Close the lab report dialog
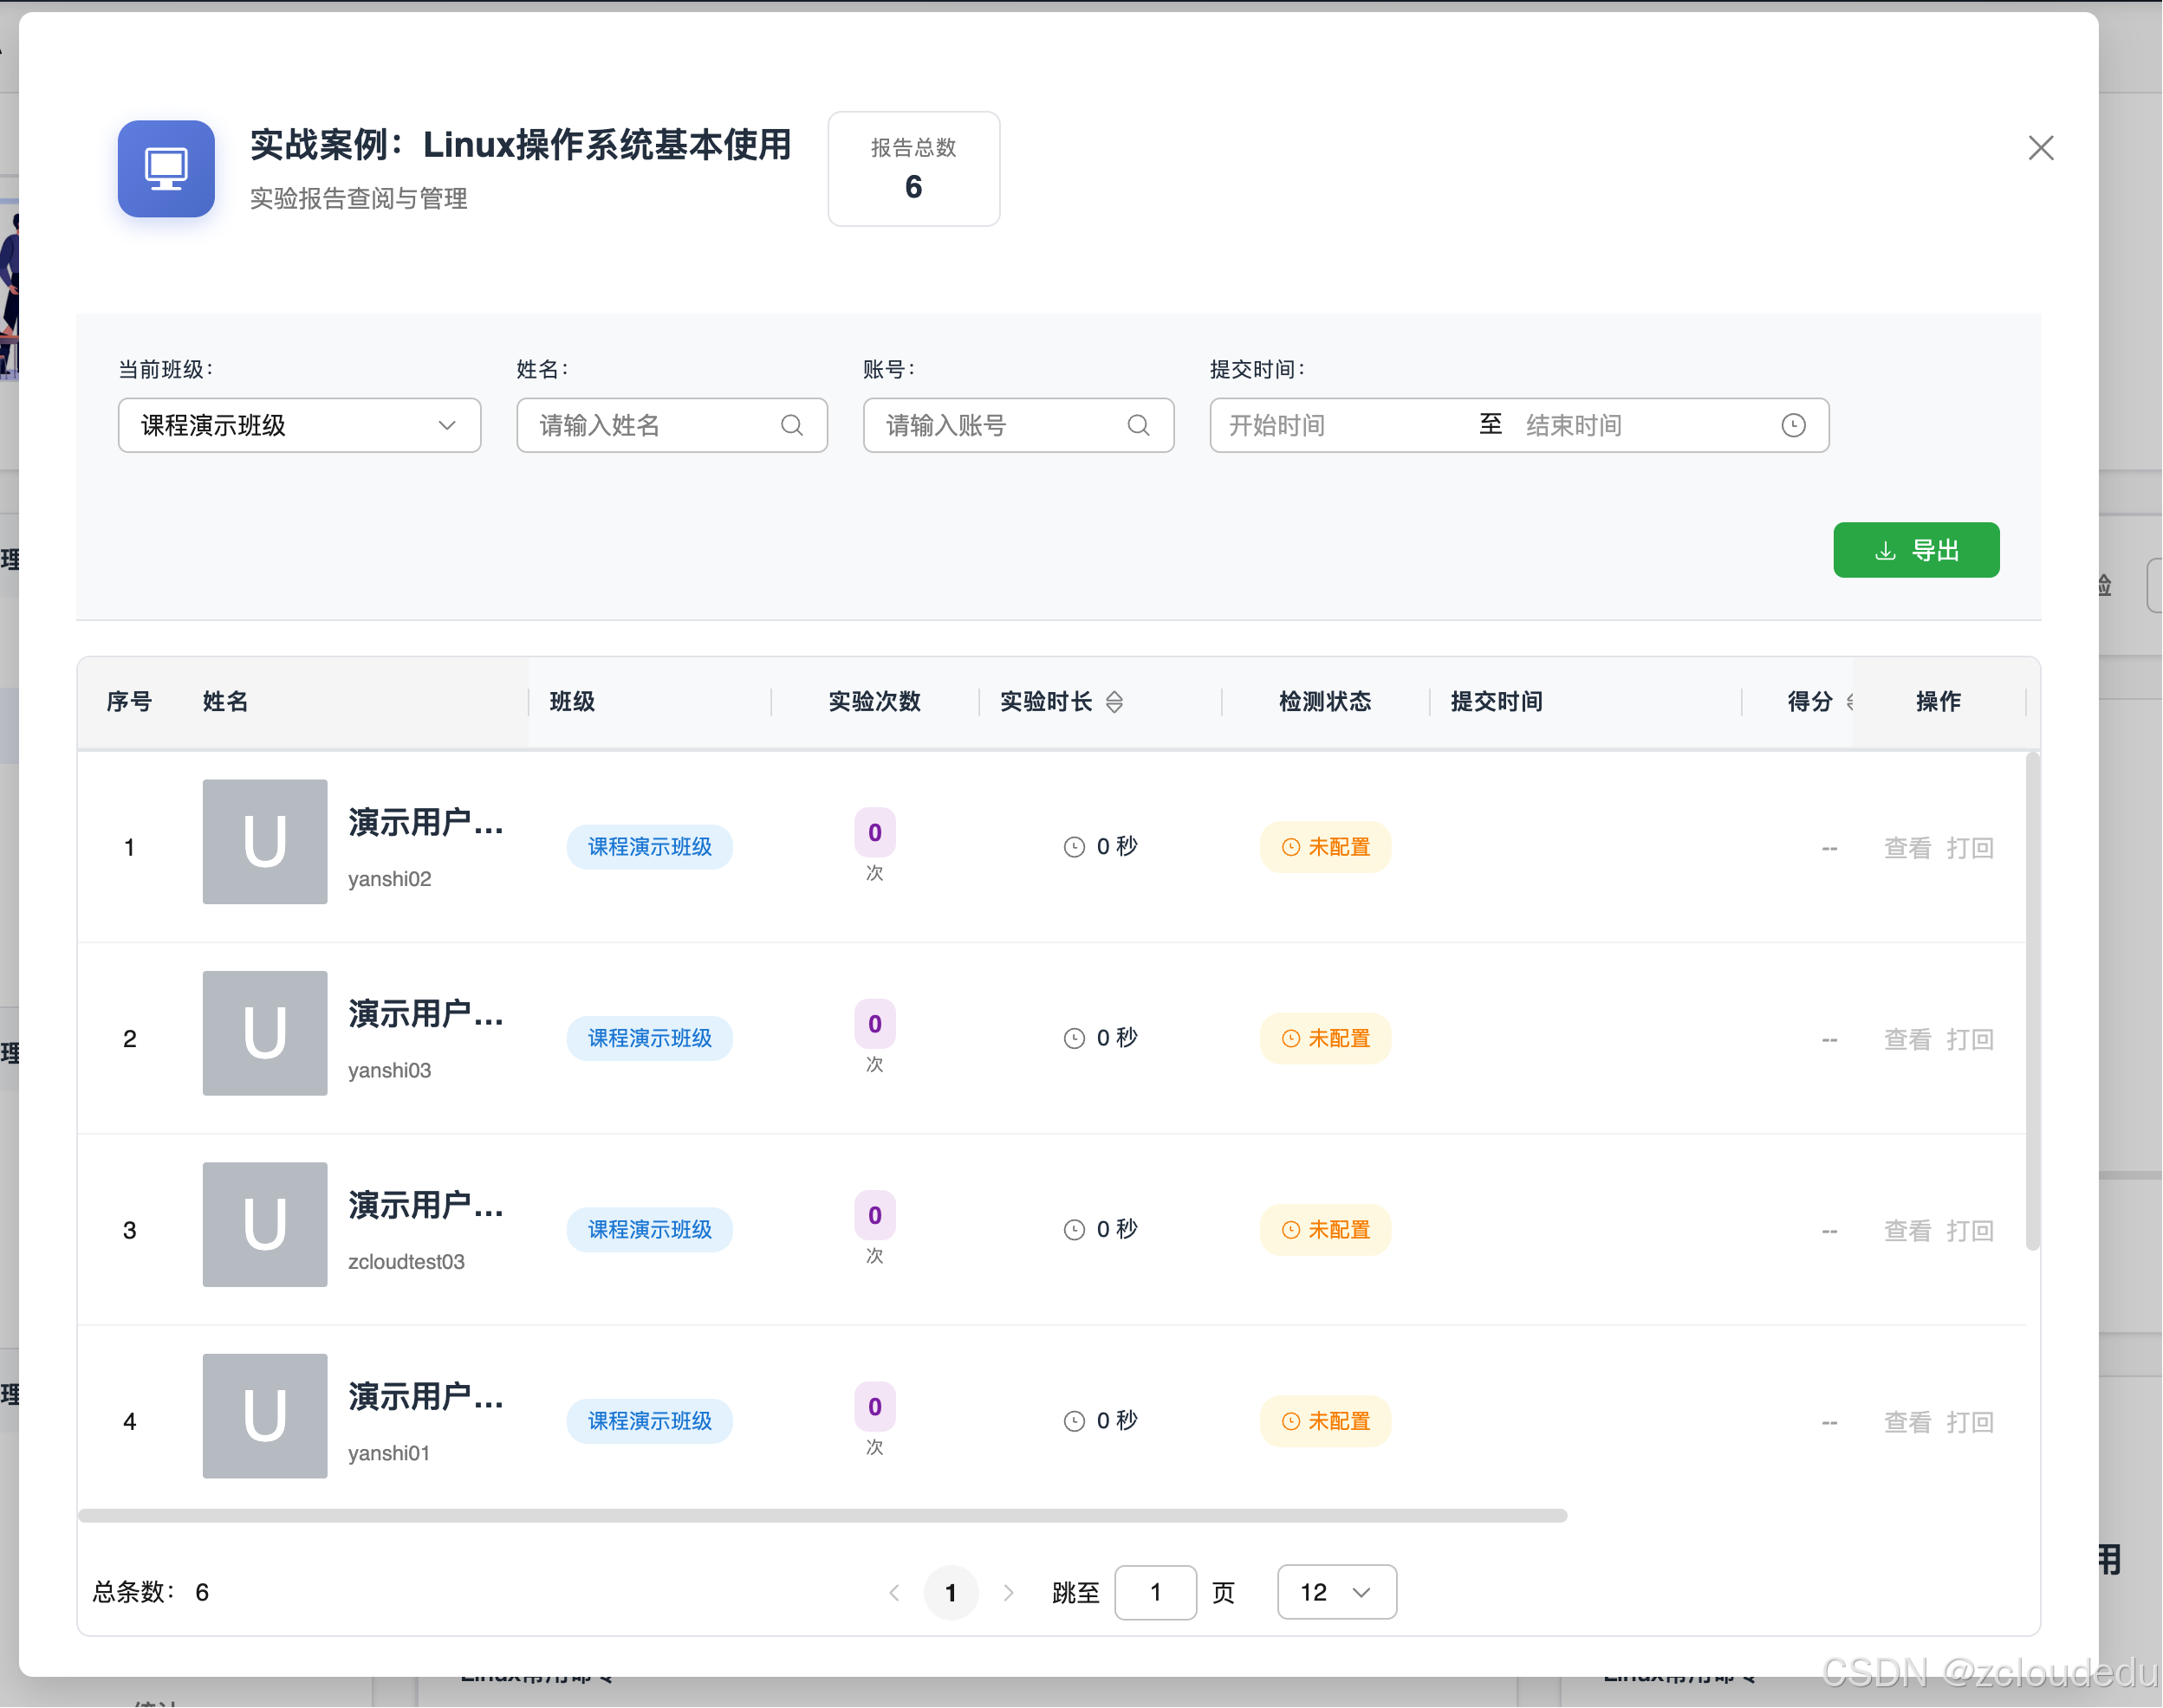Image resolution: width=2163 pixels, height=1708 pixels. tap(2040, 148)
